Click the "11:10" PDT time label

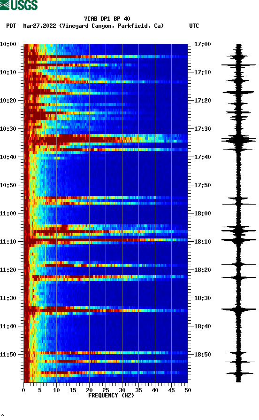pos(8,241)
